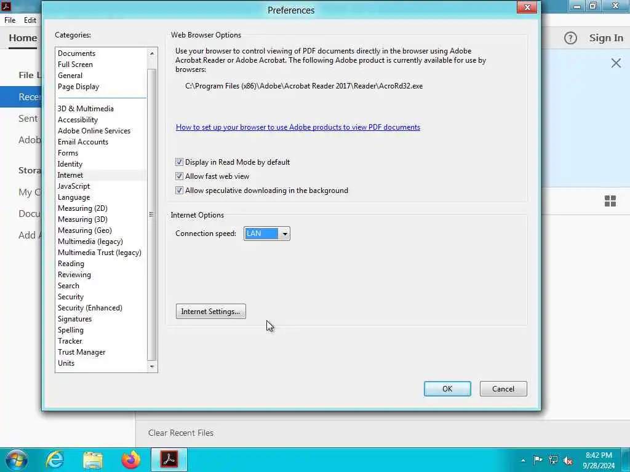Click the Internet Settings button

[210, 312]
